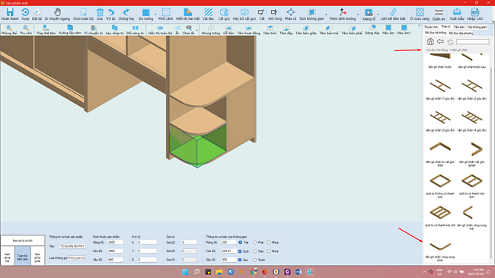Switch to the Thuộc tính tab
495x278 pixels.
431,27
